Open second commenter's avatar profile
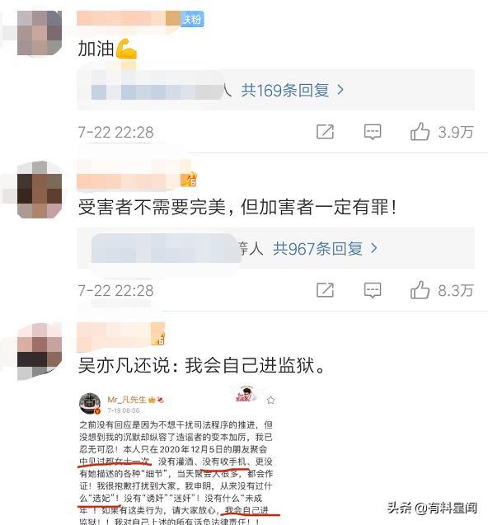The image size is (488, 525). pyautogui.click(x=40, y=190)
